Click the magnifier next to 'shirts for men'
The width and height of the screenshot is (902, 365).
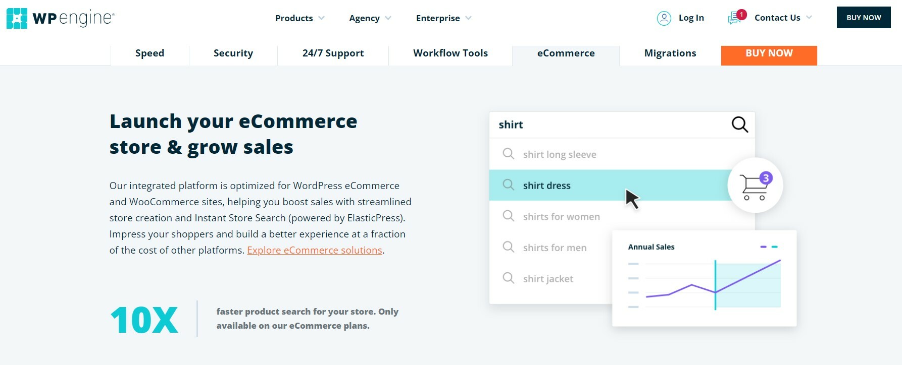[x=508, y=247]
